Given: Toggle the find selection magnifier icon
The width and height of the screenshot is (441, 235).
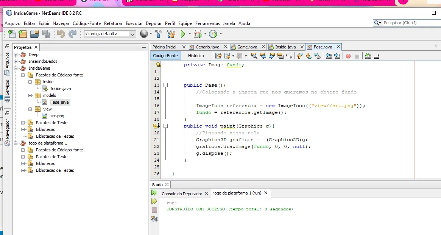Looking at the screenshot, I should coord(254,56).
